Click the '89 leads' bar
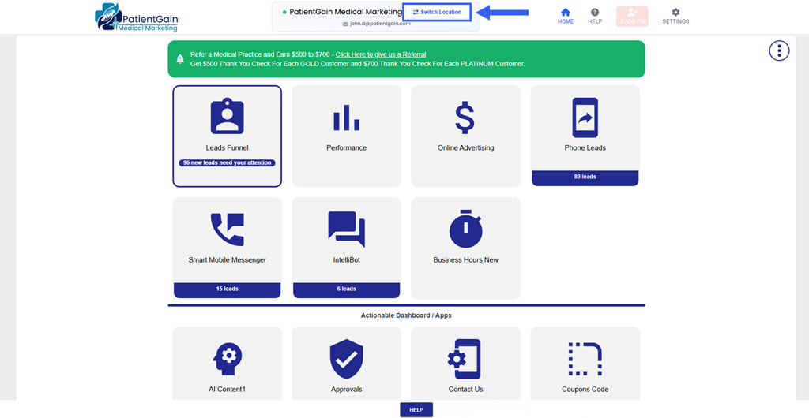This screenshot has width=809, height=418. 585,177
